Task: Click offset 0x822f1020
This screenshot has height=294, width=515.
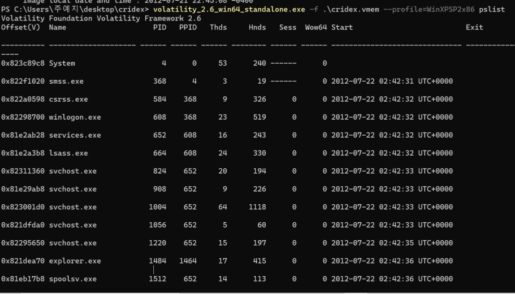Action: click(x=23, y=81)
